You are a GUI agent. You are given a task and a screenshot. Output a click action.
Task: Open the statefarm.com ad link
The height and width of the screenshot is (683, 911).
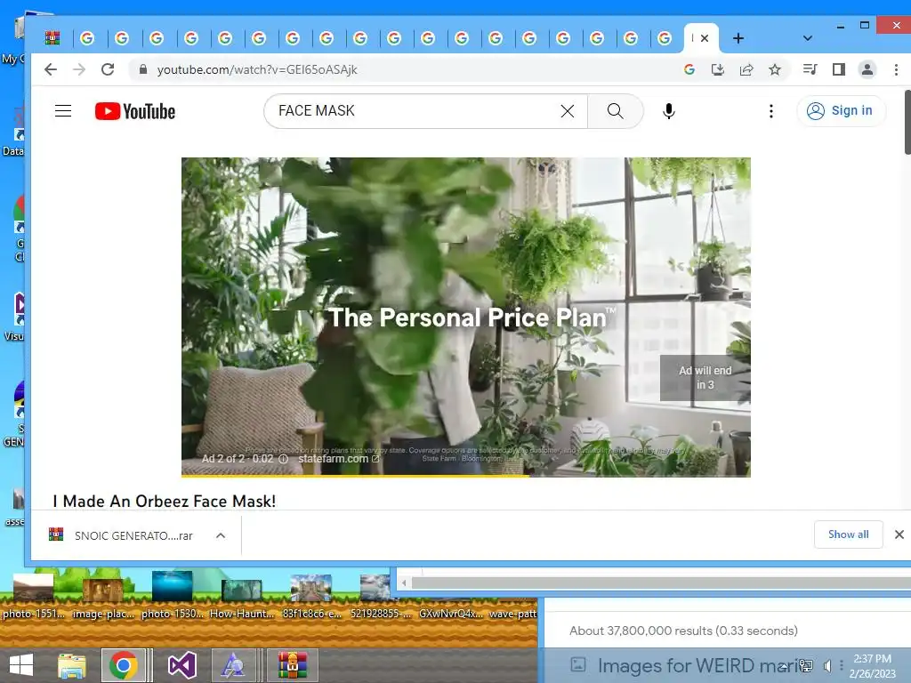339,459
